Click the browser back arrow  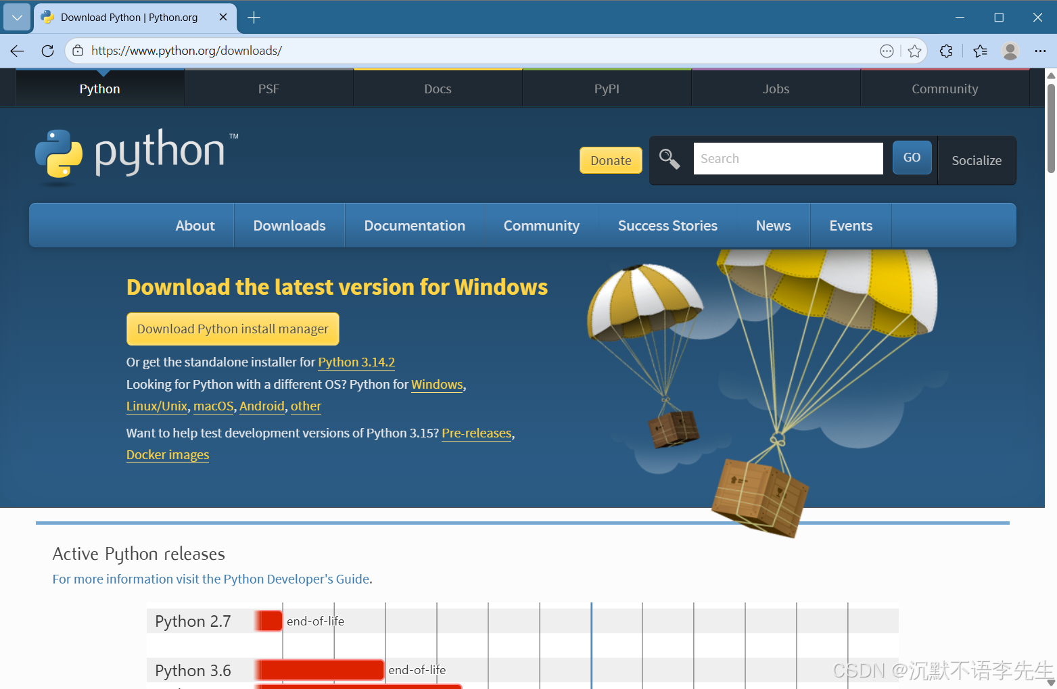click(18, 51)
